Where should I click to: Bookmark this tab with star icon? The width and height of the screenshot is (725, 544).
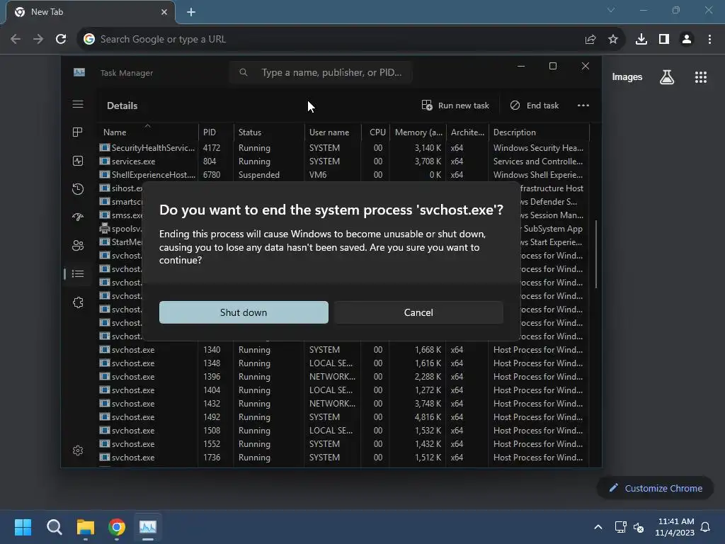pyautogui.click(x=613, y=40)
